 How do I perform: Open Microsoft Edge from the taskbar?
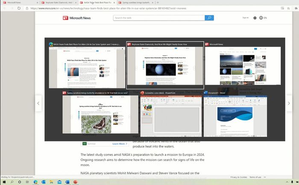pyautogui.click(x=35, y=182)
